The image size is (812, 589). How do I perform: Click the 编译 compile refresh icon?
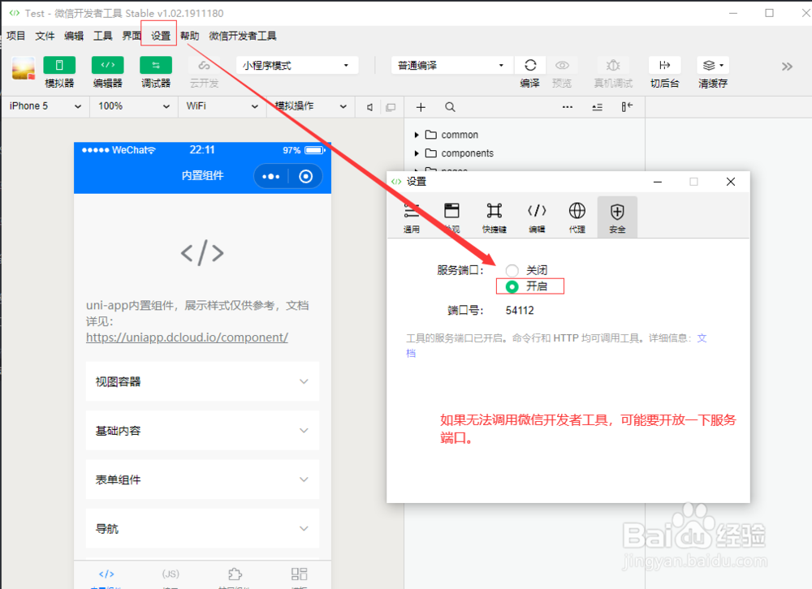click(x=530, y=65)
